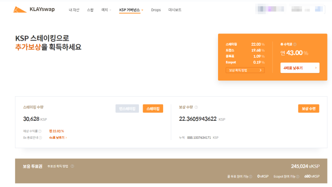The width and height of the screenshot is (332, 187).
Task: Click the KSP 스테이킹으로 headline text
Action: pos(42,38)
